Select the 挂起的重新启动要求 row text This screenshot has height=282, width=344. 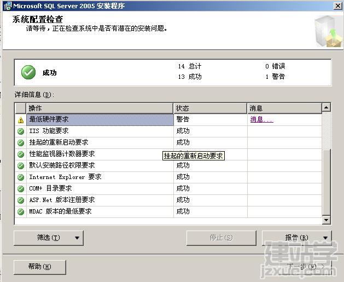(59, 142)
